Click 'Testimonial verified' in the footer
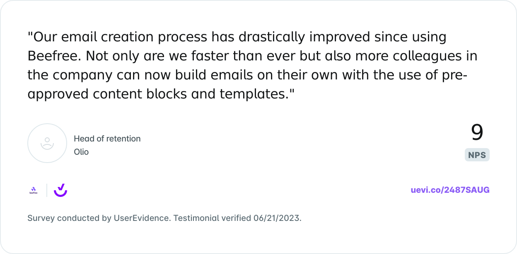Image resolution: width=517 pixels, height=254 pixels. [212, 218]
